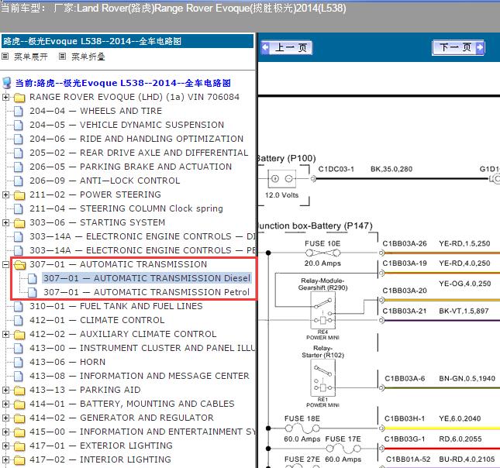Click the 菜单折叠 list icon
Viewport: 500px width, 468px height.
pyautogui.click(x=62, y=57)
